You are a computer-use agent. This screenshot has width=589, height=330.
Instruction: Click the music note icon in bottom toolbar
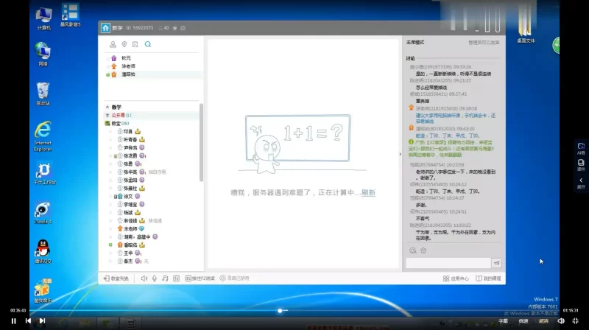click(165, 278)
